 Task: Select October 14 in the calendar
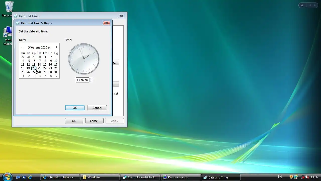click(39, 65)
